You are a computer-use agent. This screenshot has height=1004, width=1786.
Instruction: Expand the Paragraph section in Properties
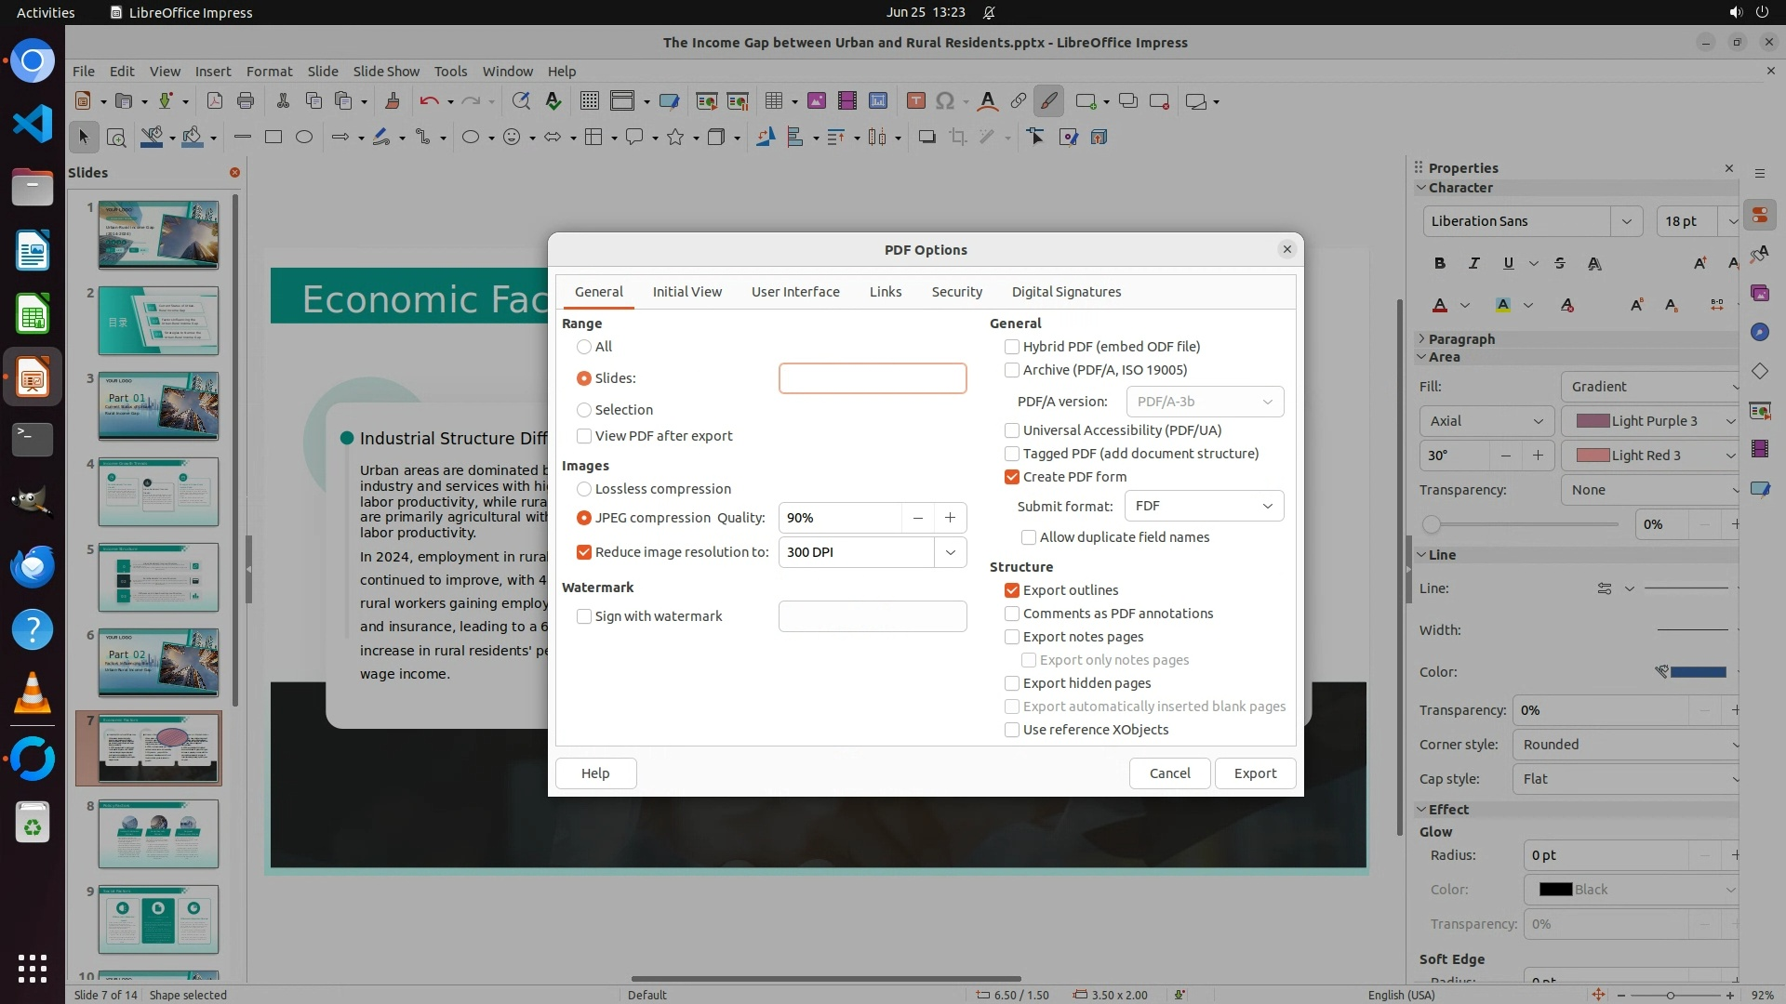pyautogui.click(x=1461, y=339)
